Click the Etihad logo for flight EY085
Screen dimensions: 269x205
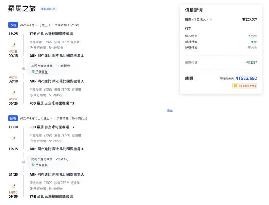[x=14, y=92]
